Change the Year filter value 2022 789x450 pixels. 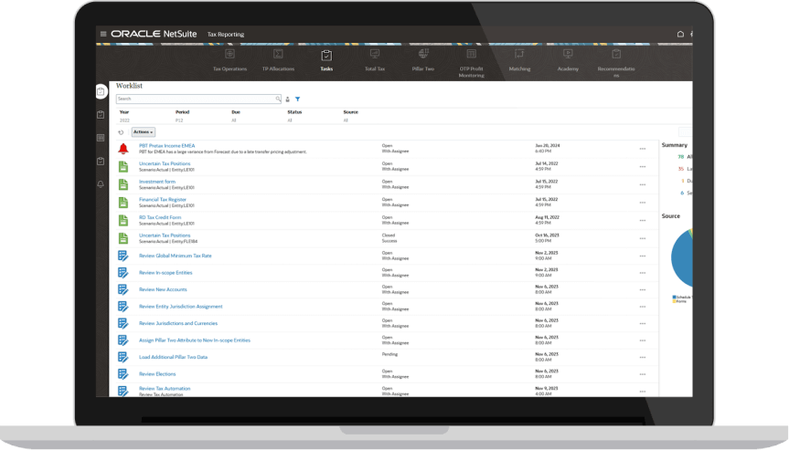124,120
